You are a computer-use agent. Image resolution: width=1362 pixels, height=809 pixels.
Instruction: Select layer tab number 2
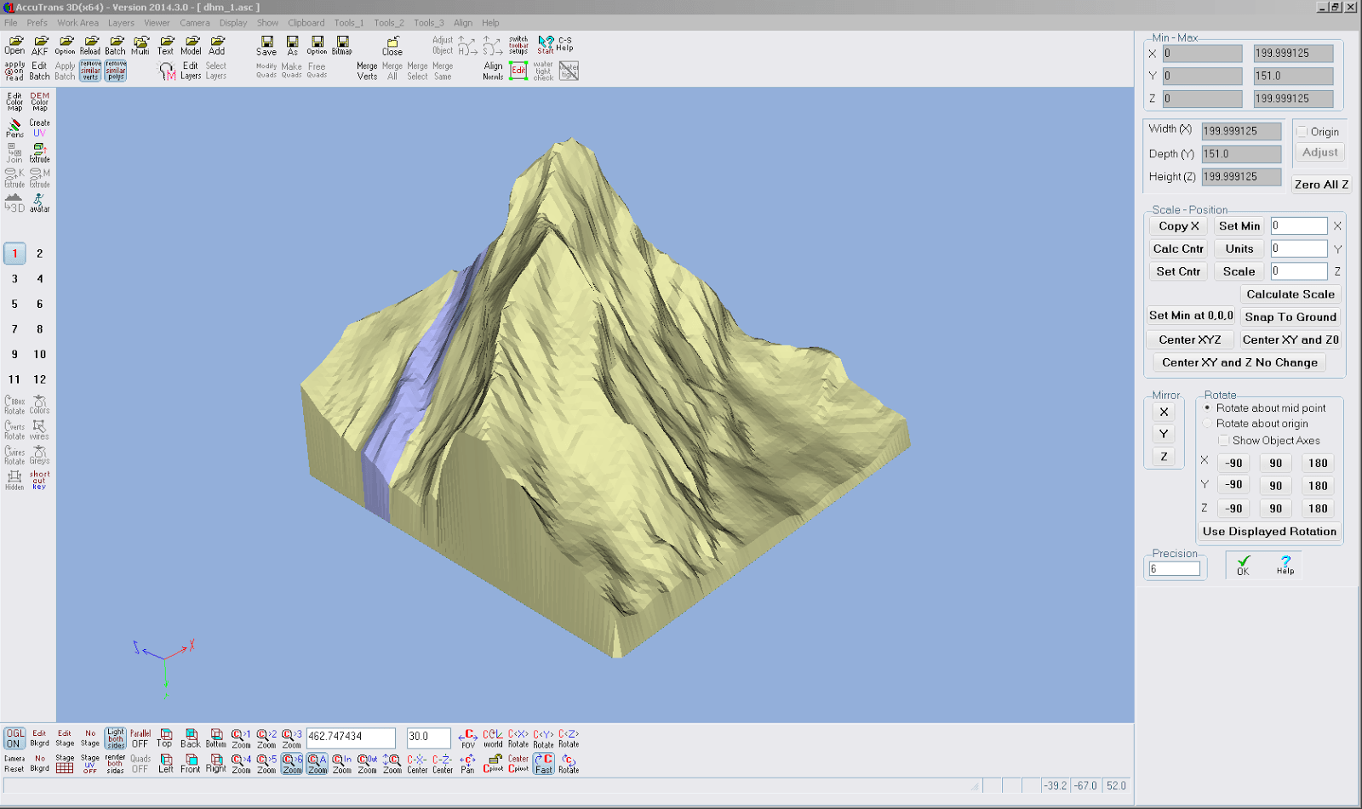[37, 254]
